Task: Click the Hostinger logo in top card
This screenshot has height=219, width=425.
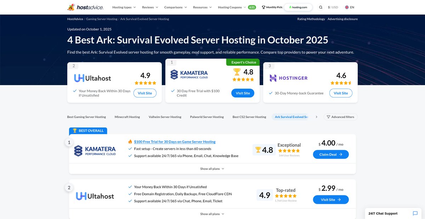Action: point(288,78)
